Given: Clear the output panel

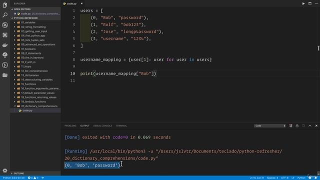Looking at the screenshot, I should click(290, 125).
